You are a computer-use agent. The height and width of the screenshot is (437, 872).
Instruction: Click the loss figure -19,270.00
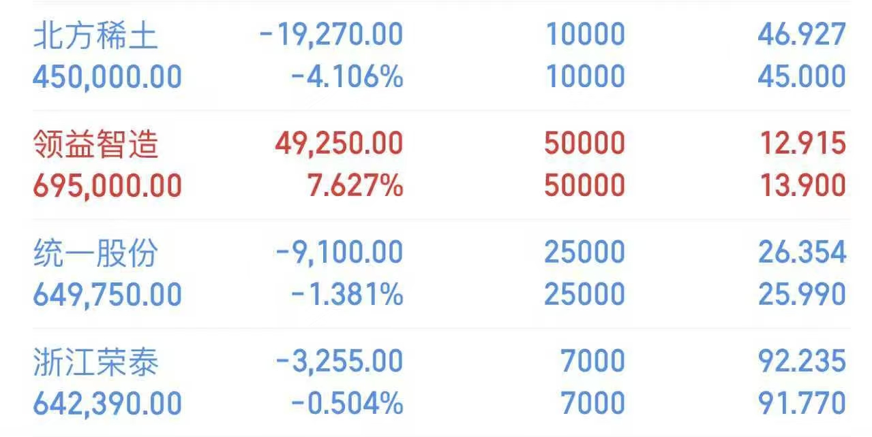331,35
